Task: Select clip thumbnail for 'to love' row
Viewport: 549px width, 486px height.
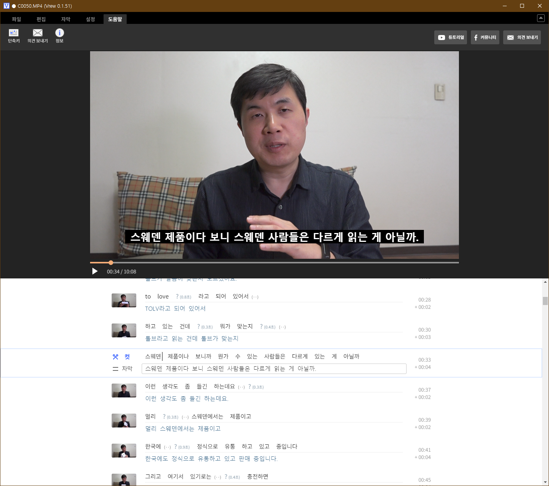Action: 124,300
